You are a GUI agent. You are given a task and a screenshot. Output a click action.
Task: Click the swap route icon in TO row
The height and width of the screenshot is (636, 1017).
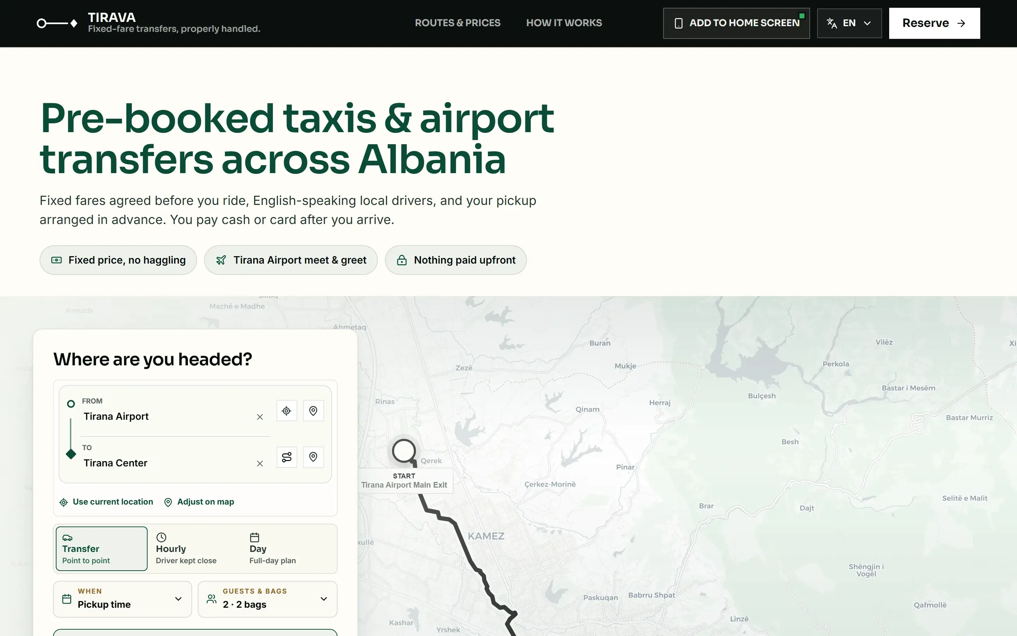287,457
